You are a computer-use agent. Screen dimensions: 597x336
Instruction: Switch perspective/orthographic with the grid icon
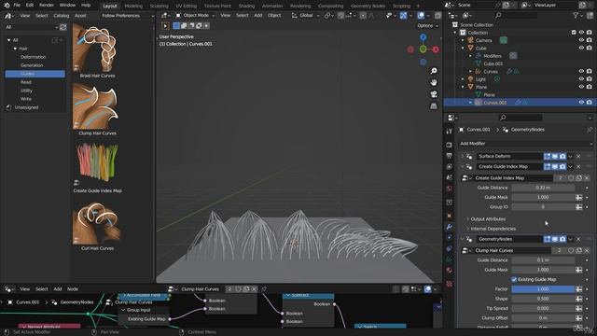pyautogui.click(x=434, y=105)
